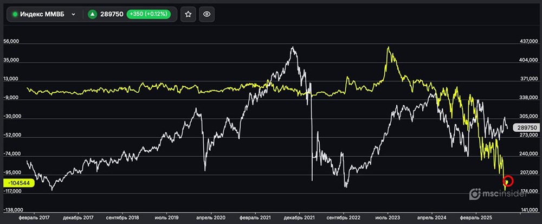542x224 pixels.
Task: Click the 437,000 right axis label
Action: pos(529,41)
